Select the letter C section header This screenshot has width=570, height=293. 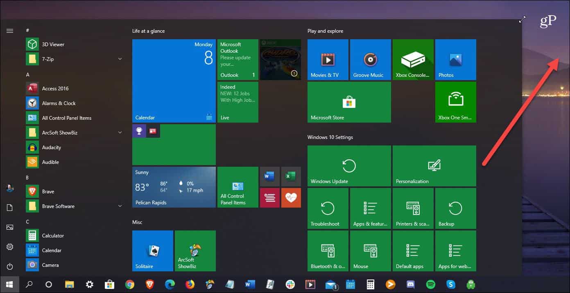click(27, 222)
